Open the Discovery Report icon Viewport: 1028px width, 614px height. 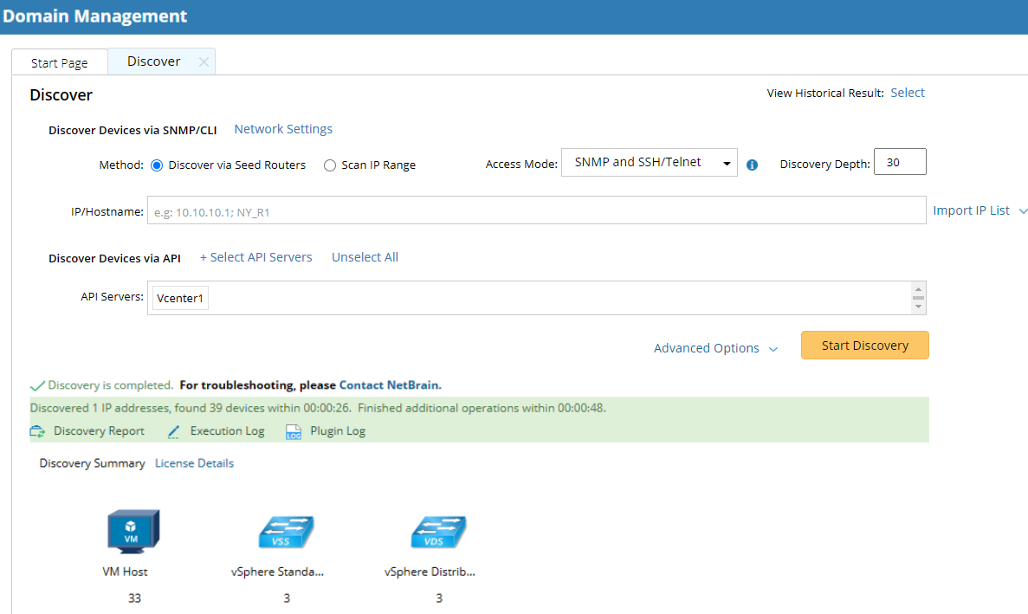37,431
